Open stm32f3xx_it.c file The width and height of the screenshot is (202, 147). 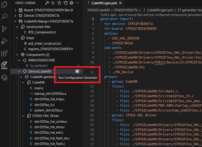tap(44, 105)
